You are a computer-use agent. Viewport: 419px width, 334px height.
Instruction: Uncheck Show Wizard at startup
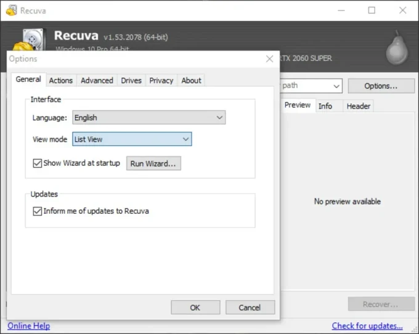[x=37, y=163]
